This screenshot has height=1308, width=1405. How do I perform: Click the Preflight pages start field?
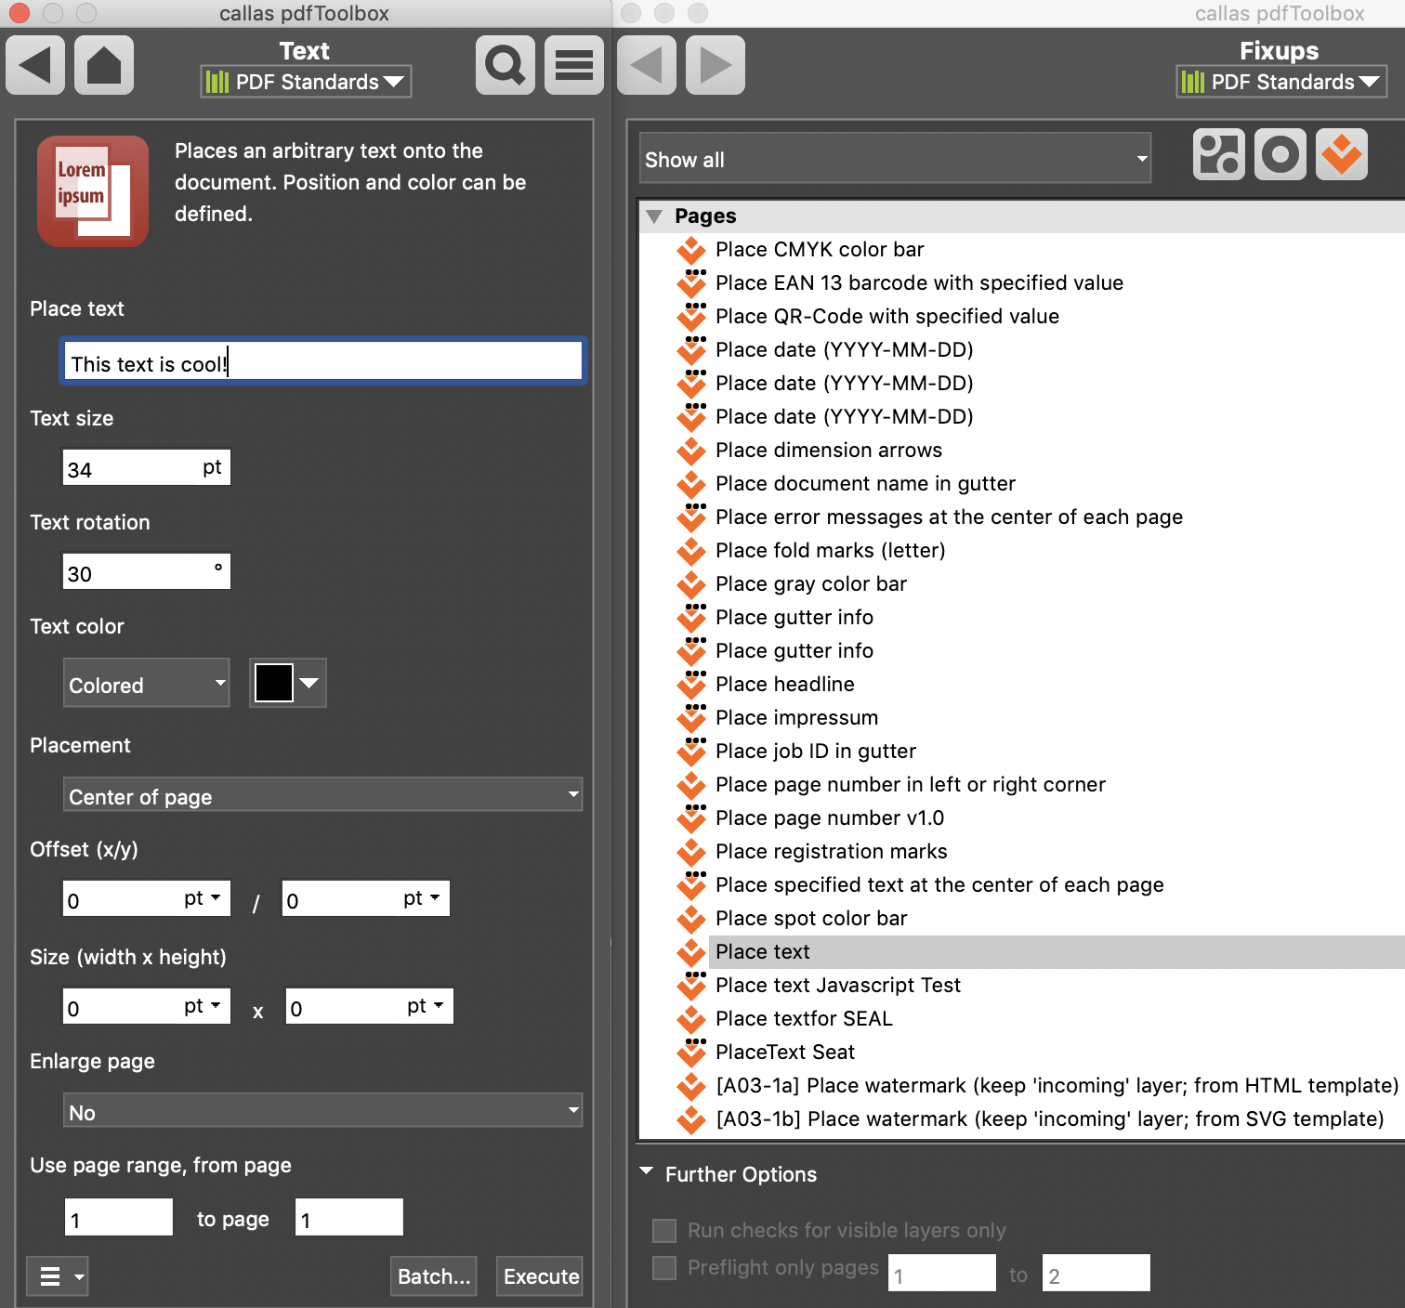(x=942, y=1273)
